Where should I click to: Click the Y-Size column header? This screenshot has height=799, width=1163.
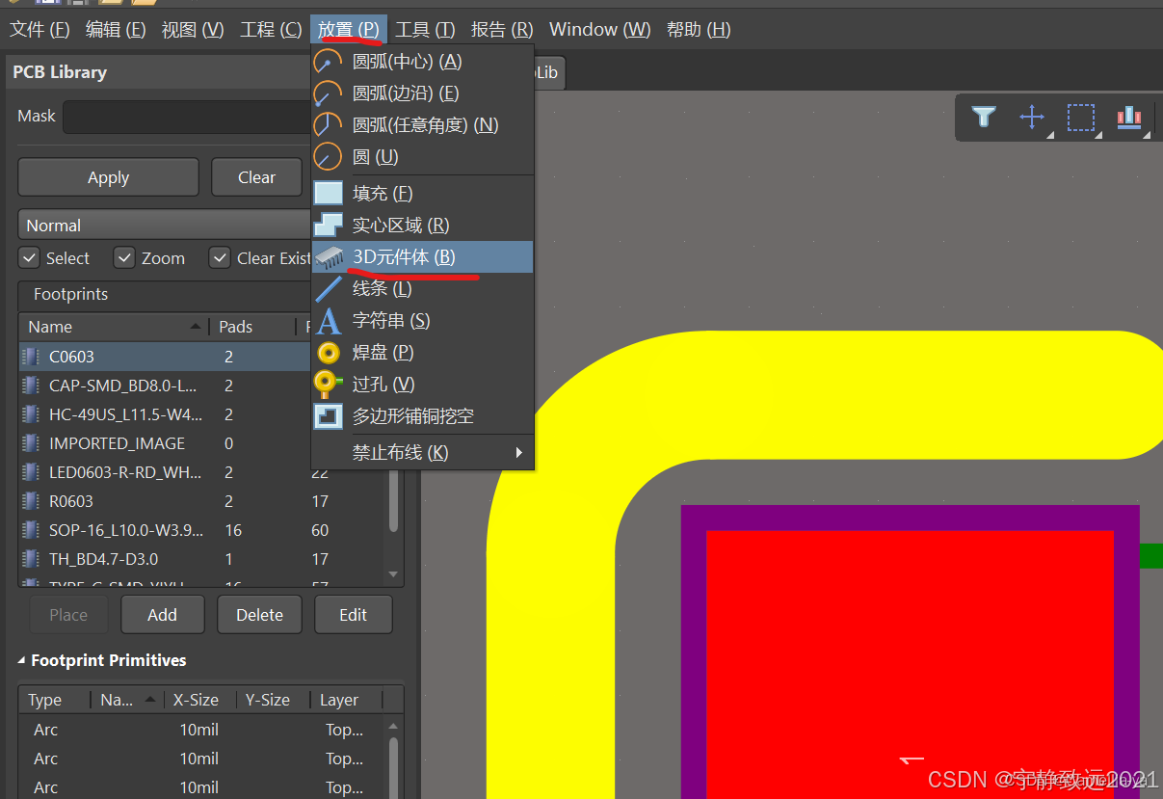point(273,700)
